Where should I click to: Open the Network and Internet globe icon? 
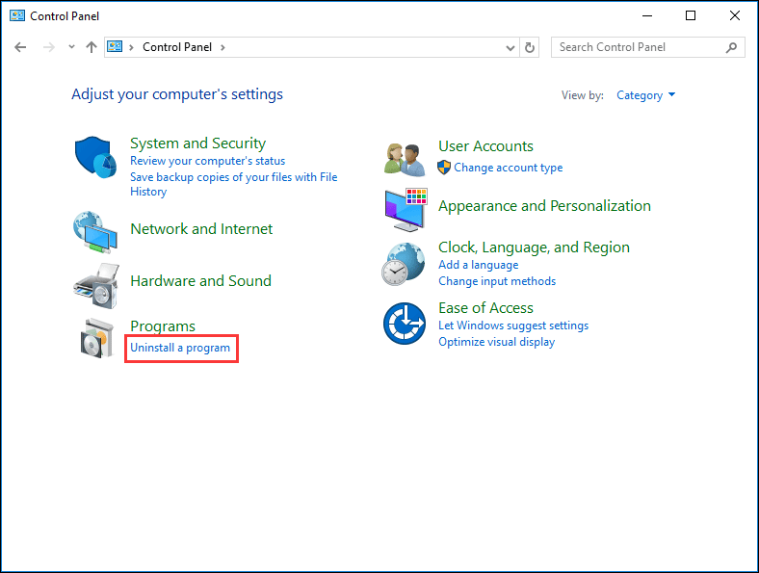pyautogui.click(x=95, y=232)
